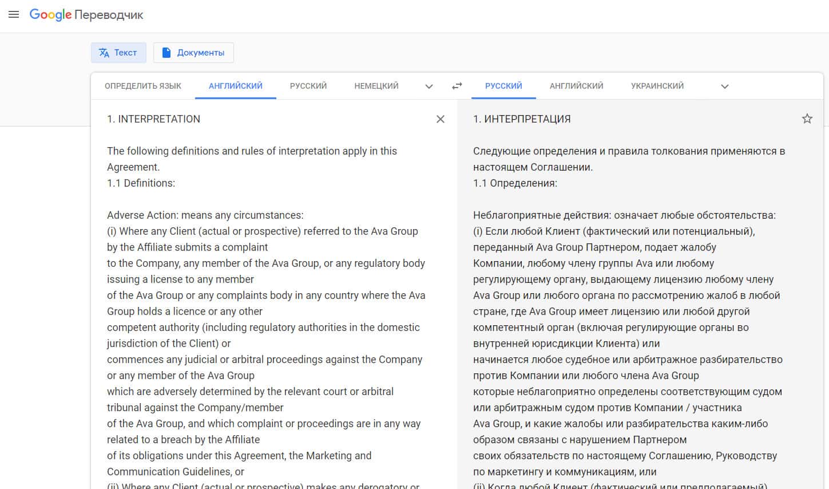This screenshot has height=489, width=829.
Task: Click the Google Переводчик logo
Action: point(86,15)
